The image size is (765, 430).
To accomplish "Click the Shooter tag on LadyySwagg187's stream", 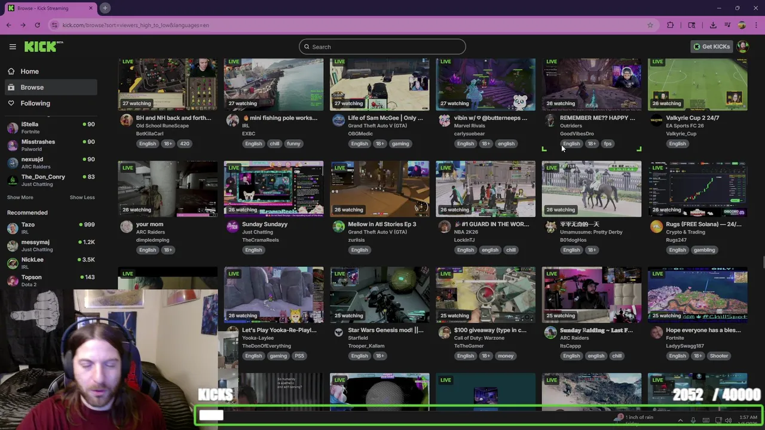I will point(719,356).
